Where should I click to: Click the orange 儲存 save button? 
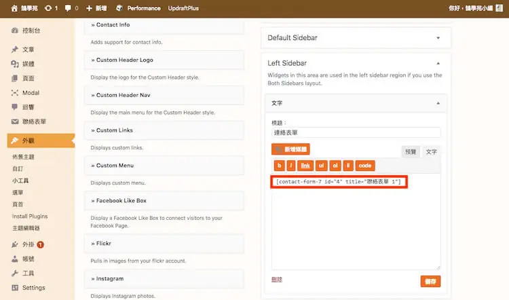(430, 282)
